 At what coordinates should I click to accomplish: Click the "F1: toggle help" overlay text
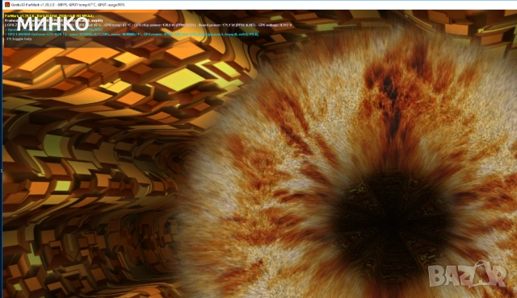[x=19, y=39]
